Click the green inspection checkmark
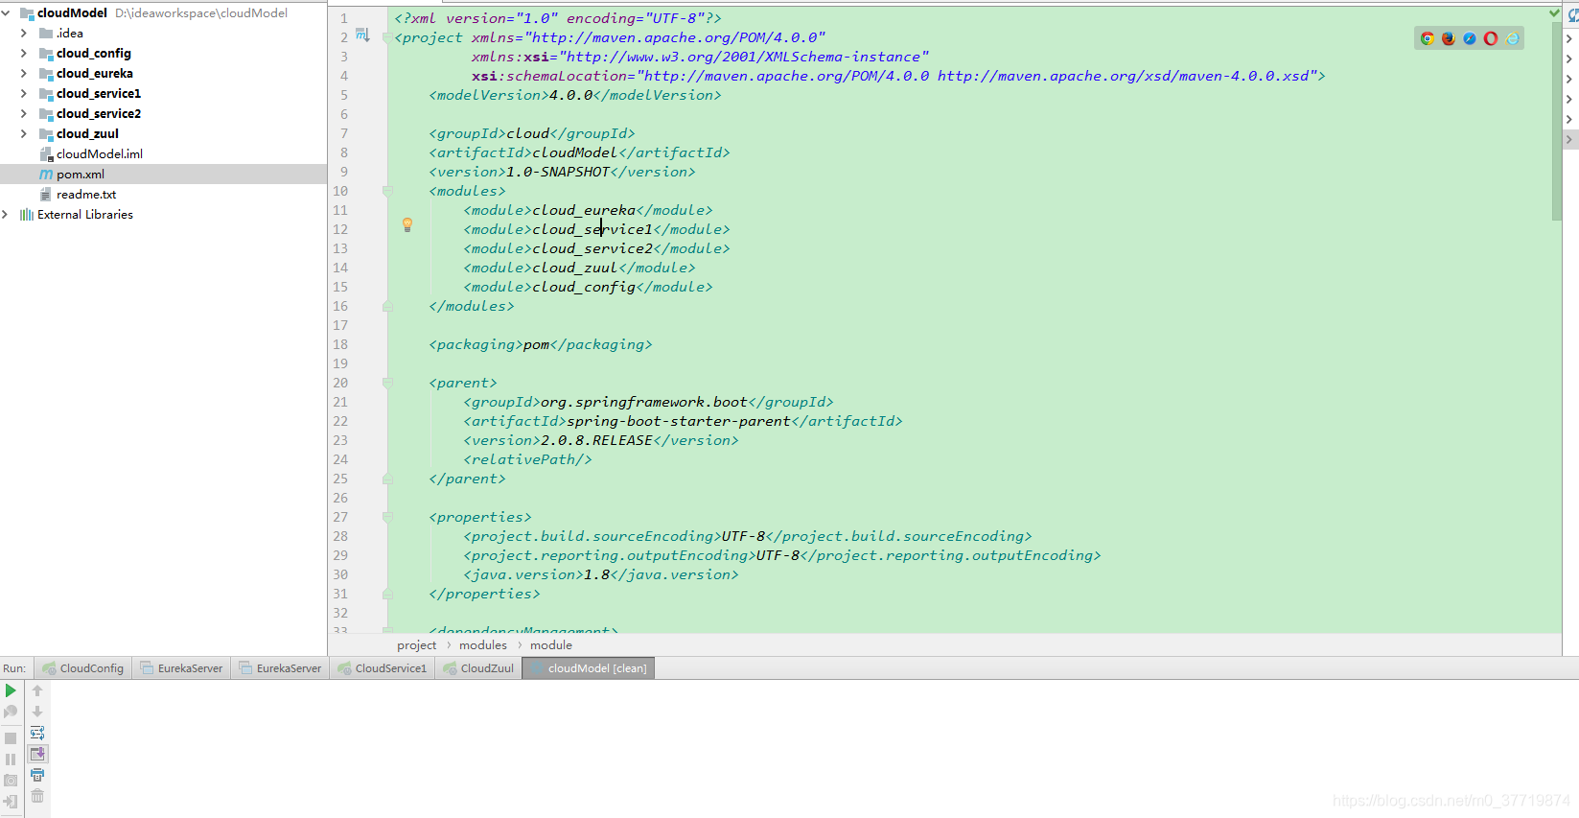Viewport: 1579px width, 818px height. pyautogui.click(x=1554, y=13)
